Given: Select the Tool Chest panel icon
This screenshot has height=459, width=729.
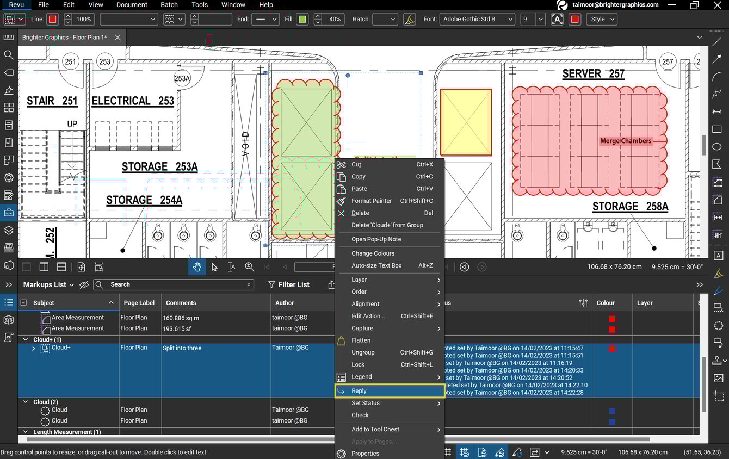Looking at the screenshot, I should 9,213.
